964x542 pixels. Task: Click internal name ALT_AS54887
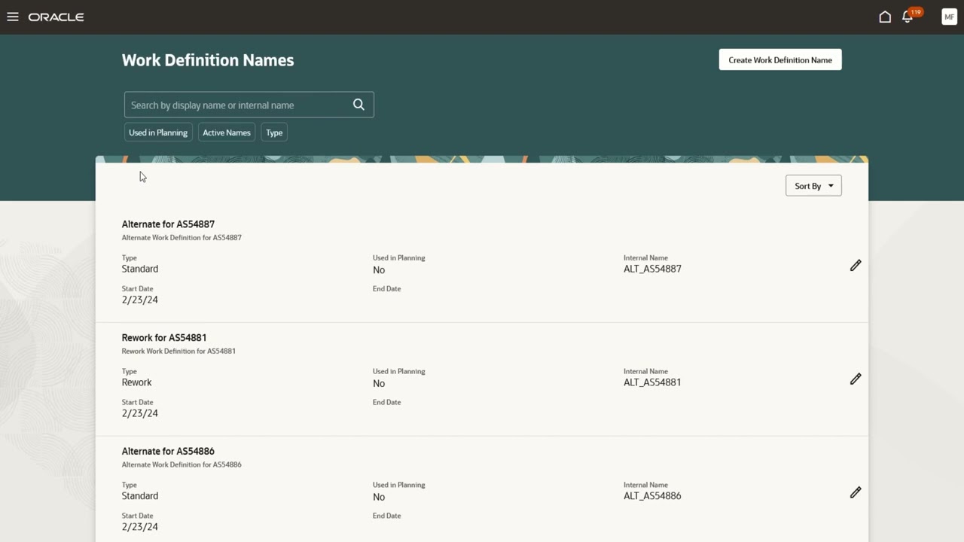[652, 269]
